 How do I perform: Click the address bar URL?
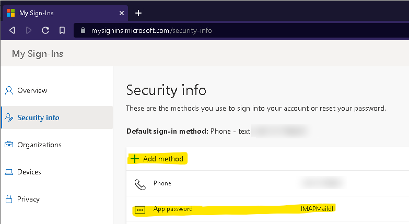click(151, 30)
